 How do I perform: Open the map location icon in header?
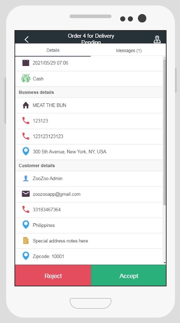click(157, 39)
